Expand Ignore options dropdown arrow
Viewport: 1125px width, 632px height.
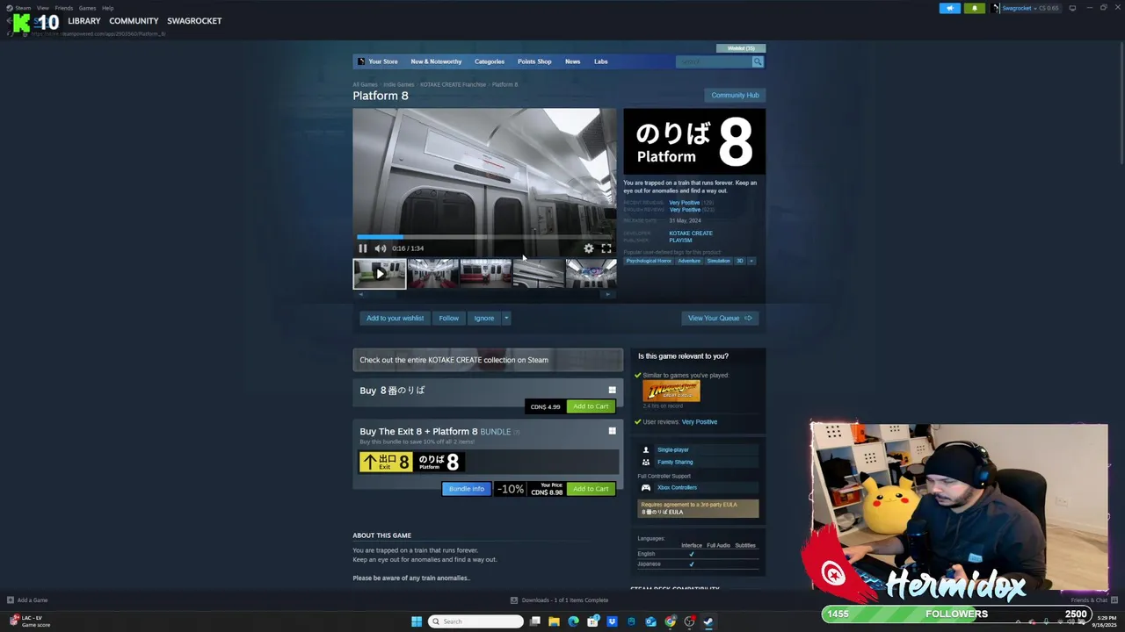point(506,318)
